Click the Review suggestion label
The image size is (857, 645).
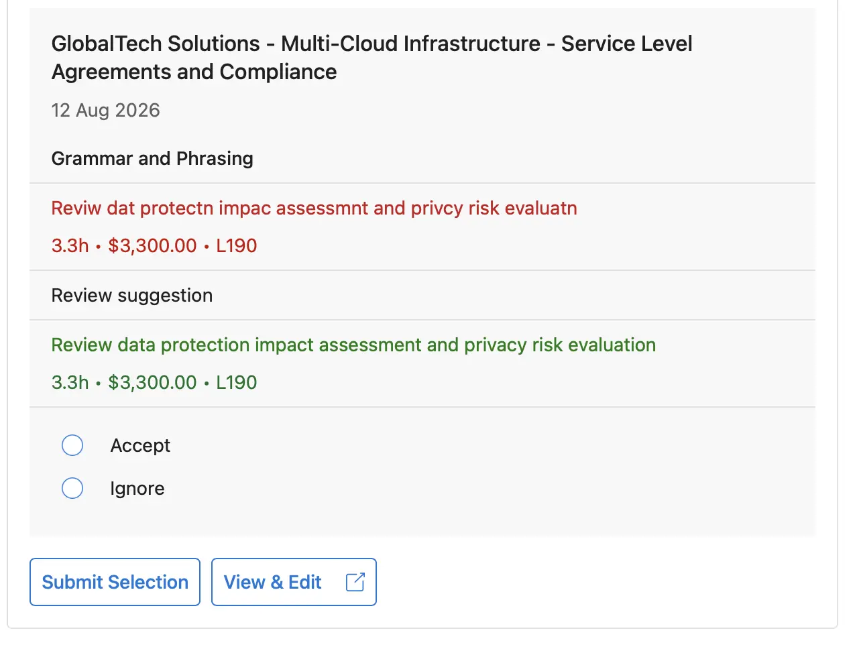(x=132, y=296)
